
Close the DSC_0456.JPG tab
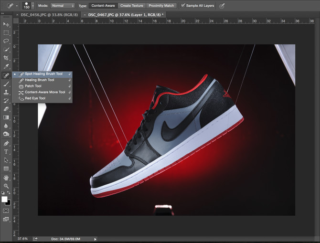pos(17,15)
